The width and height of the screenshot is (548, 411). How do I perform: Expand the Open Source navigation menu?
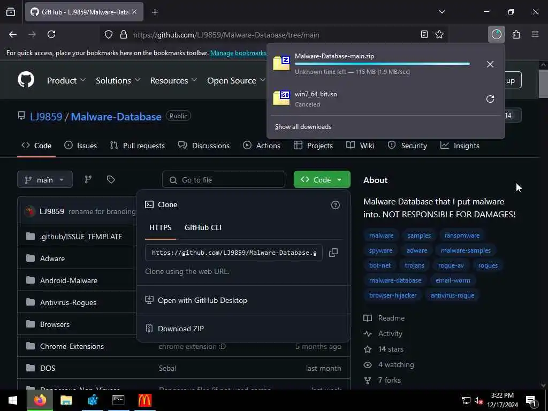tap(236, 80)
